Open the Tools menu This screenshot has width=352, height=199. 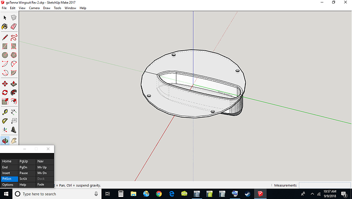58,8
